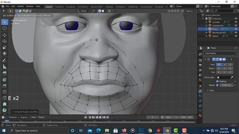Play the animation in timeline
239x134 pixels.
(x=100, y=117)
